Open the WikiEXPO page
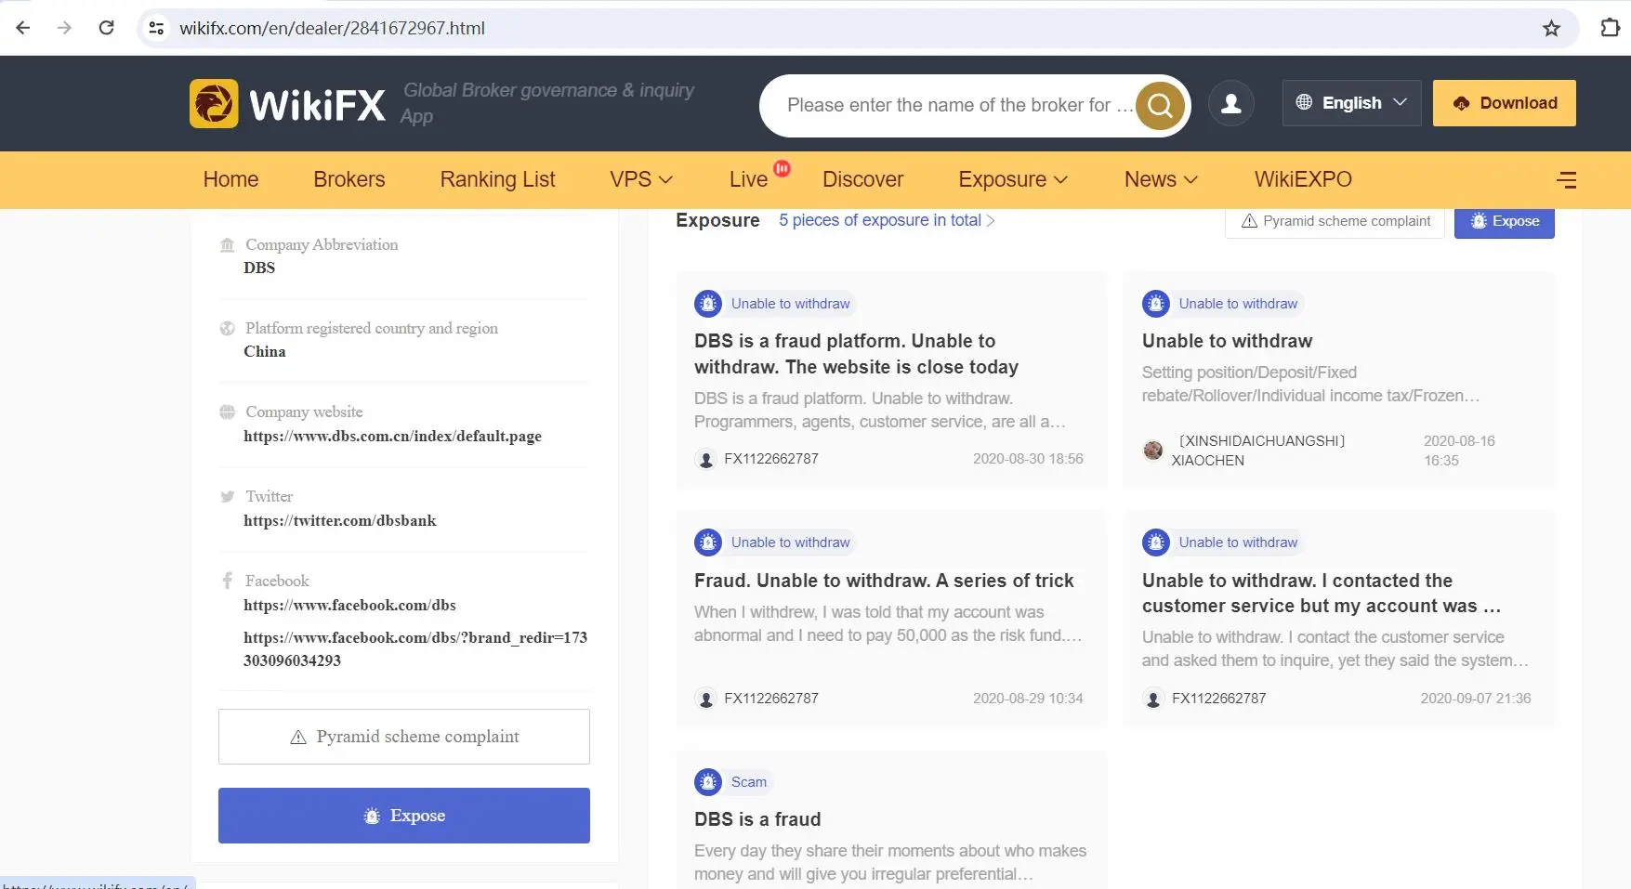1631x889 pixels. tap(1303, 179)
